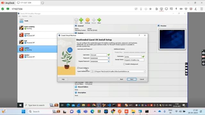Click the Next button in the wizard

[132, 79]
